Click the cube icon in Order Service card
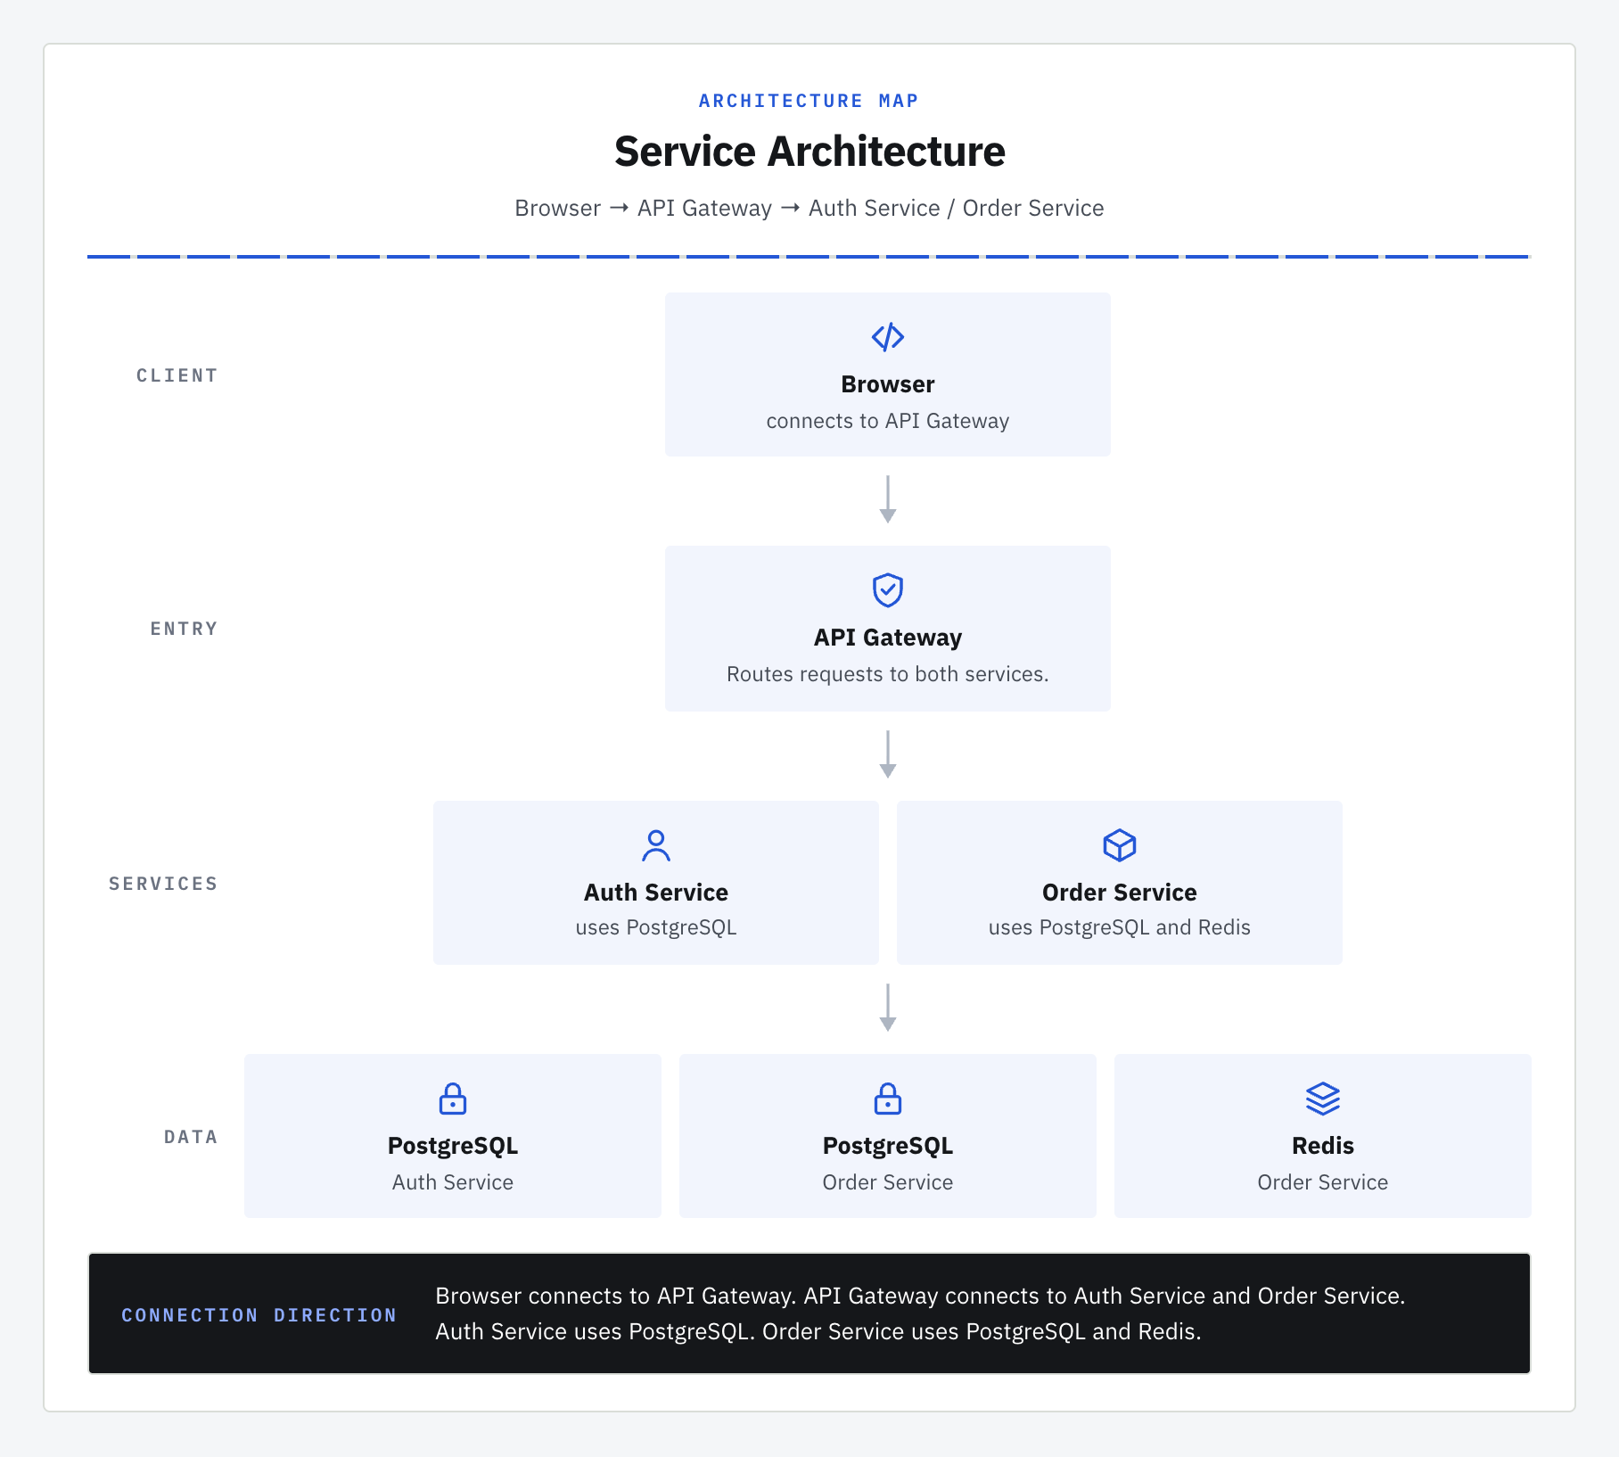The image size is (1619, 1457). pos(1120,845)
